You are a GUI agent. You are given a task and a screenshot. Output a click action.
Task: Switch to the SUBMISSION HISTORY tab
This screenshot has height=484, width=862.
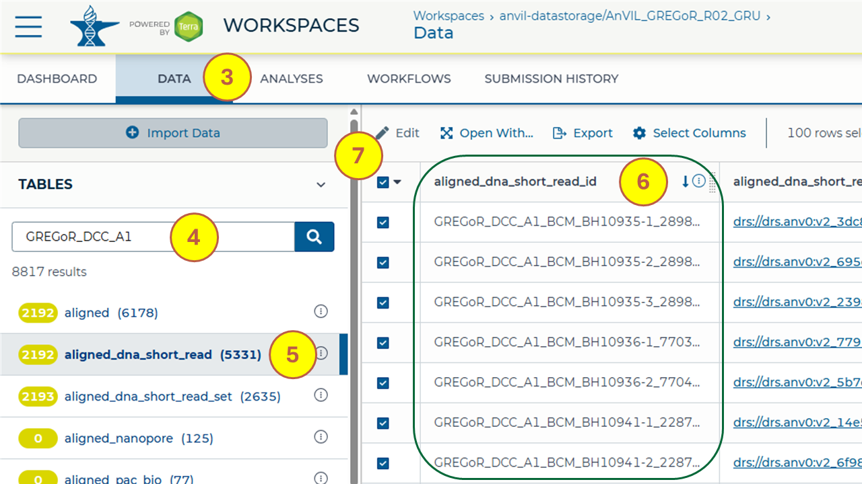(552, 79)
